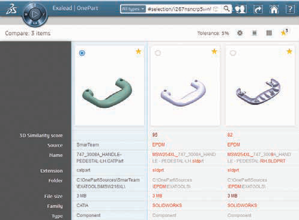Image resolution: width=299 pixels, height=220 pixels.
Task: Click the magnifier search icon
Action: click(226, 9)
